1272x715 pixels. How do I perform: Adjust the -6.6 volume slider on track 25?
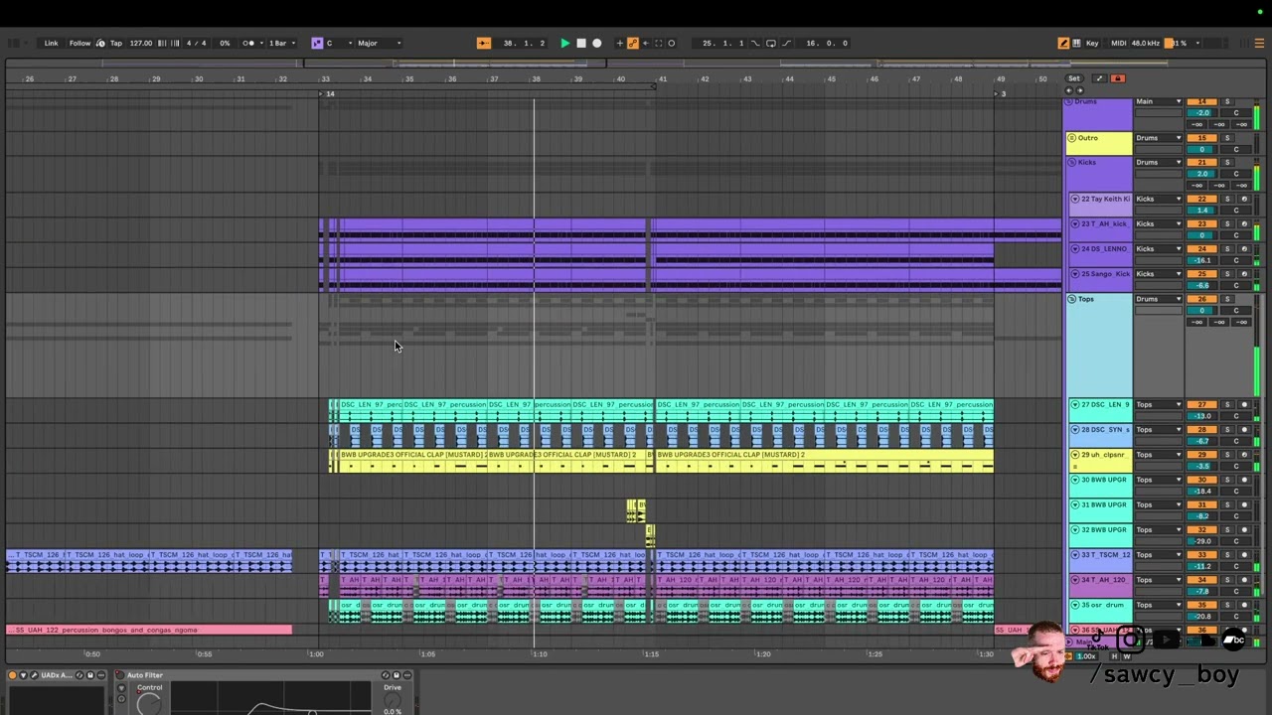coord(1201,285)
